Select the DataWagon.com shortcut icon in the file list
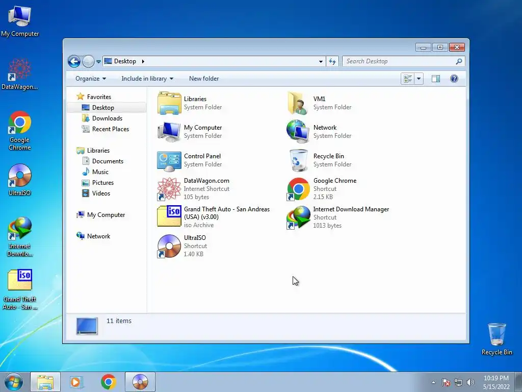This screenshot has height=392, width=522. click(169, 189)
